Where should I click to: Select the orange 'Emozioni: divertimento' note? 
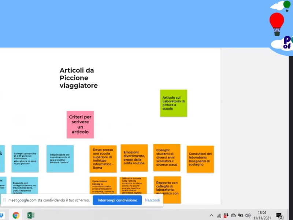click(x=134, y=158)
